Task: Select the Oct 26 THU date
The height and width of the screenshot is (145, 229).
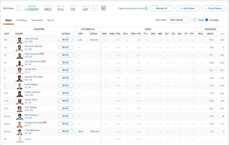Action: (x=60, y=8)
